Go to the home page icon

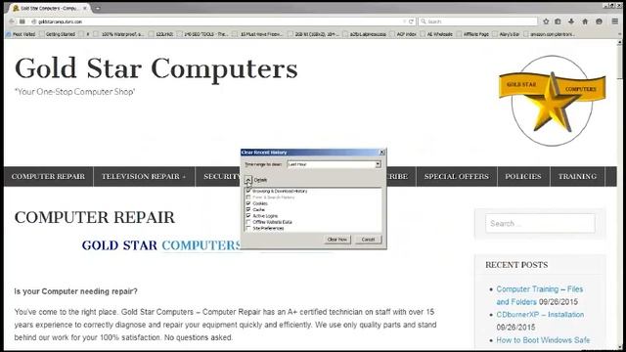585,22
